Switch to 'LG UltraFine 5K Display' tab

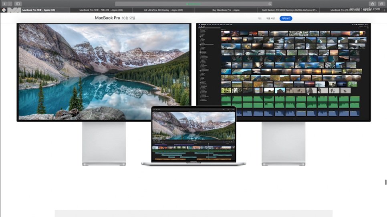pyautogui.click(x=163, y=10)
